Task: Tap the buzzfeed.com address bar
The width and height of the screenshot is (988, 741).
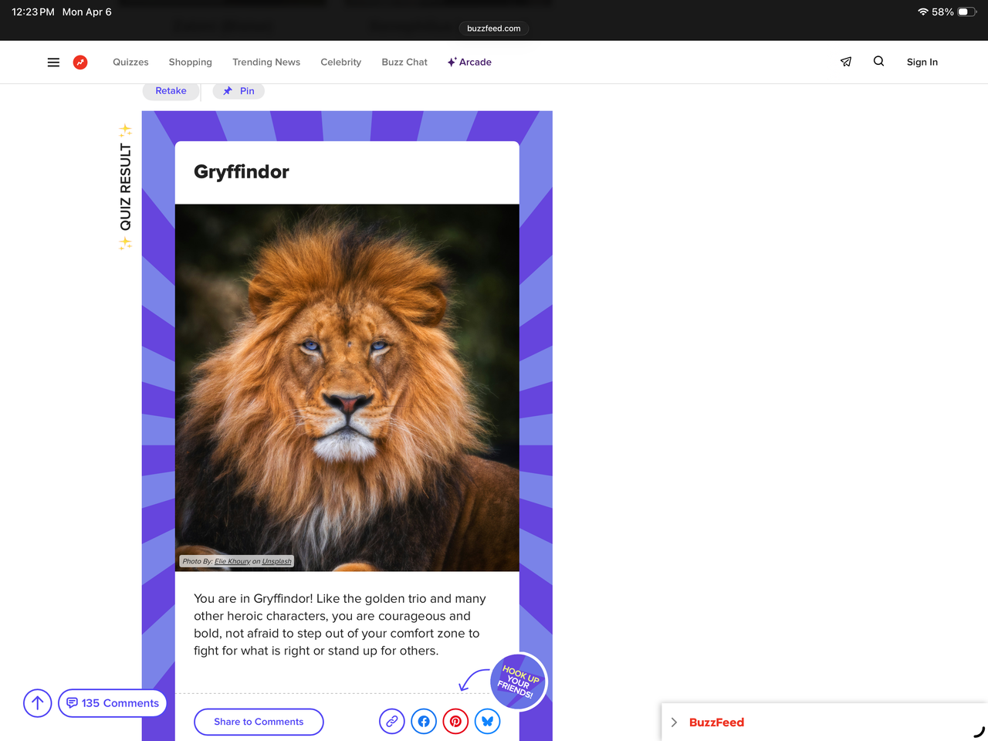Action: tap(494, 29)
